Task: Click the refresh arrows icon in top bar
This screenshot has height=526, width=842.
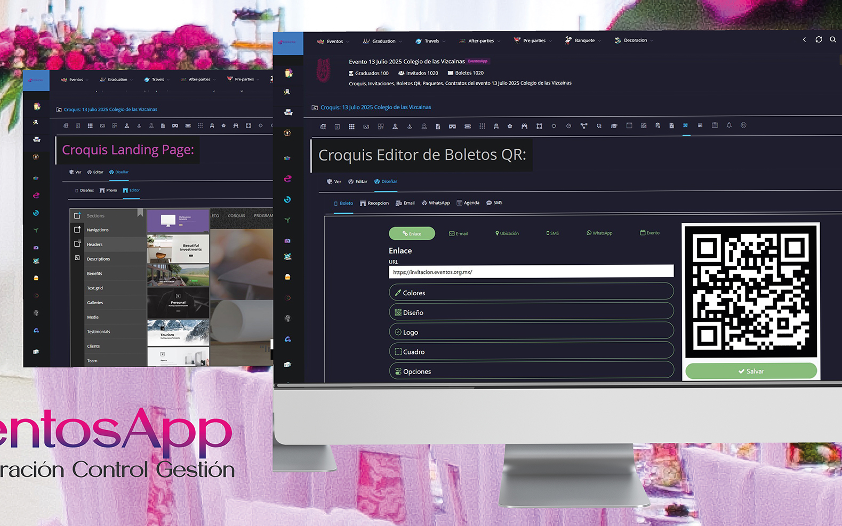Action: coord(819,39)
